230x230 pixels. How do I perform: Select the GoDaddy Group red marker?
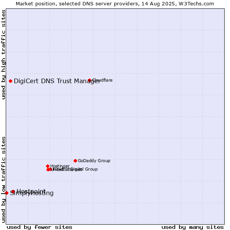tap(75, 161)
